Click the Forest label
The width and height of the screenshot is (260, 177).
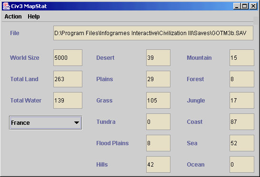click(x=195, y=79)
